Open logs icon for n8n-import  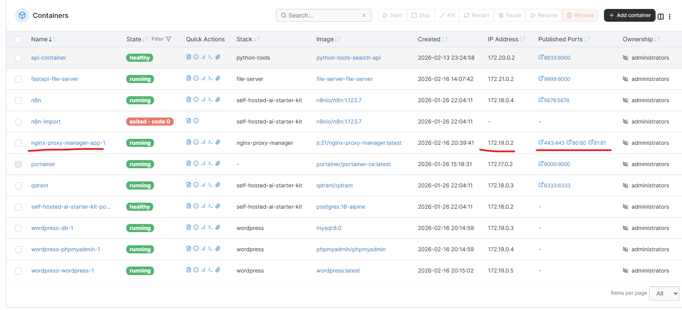189,121
